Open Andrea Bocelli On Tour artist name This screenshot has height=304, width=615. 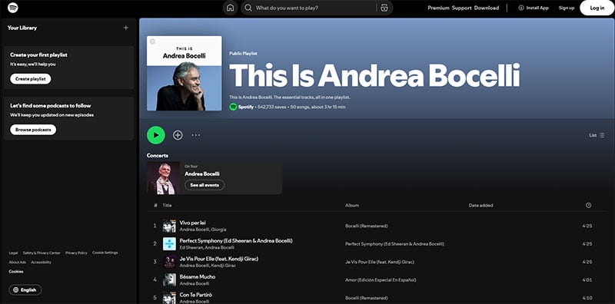[x=202, y=174]
